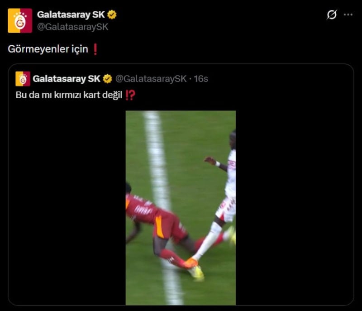The image size is (362, 311).
Task: Click the 'Bu da mı kırmızı kart değil' text
Action: tap(69, 95)
